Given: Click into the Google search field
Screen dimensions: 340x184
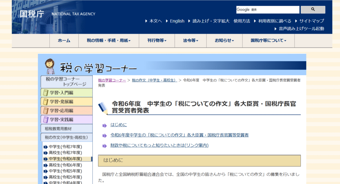Looking at the screenshot, I should click(268, 10).
